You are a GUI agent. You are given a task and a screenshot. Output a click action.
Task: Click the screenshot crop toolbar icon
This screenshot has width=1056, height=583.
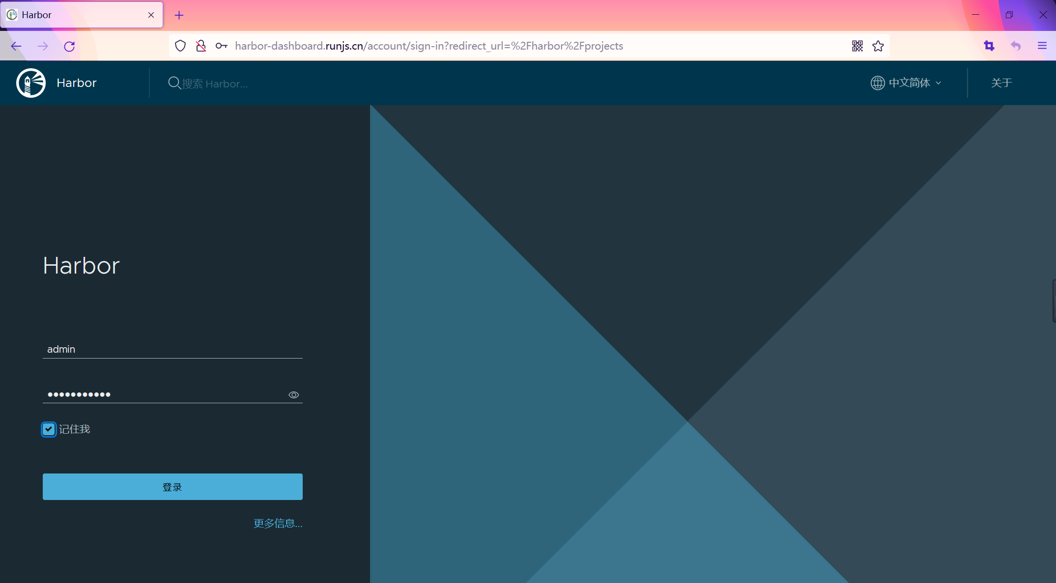click(989, 46)
